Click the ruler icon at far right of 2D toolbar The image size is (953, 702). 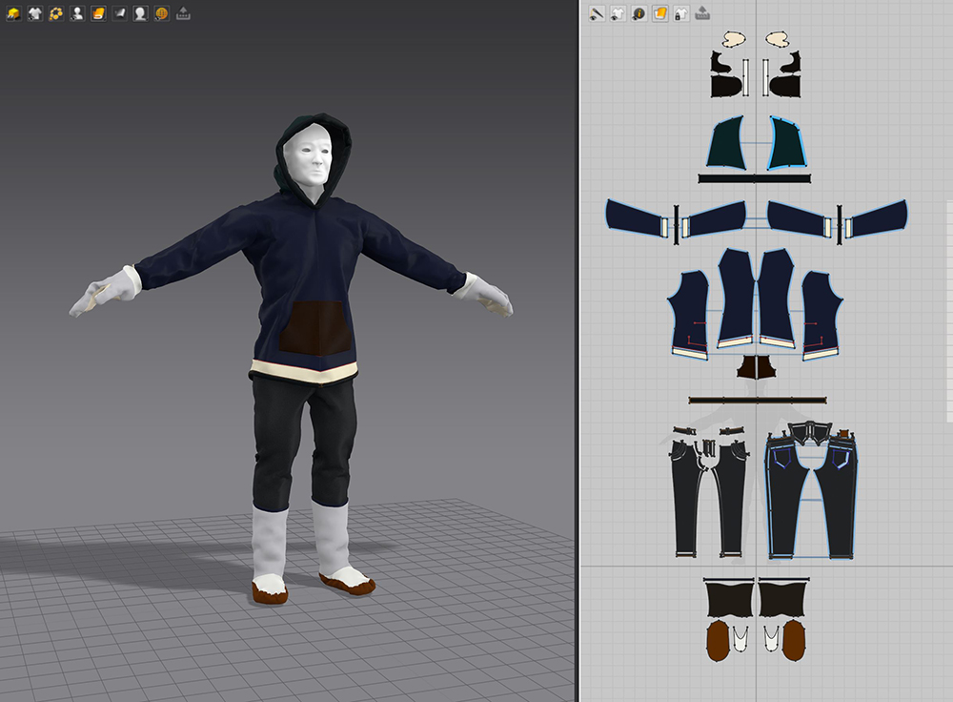pyautogui.click(x=702, y=13)
